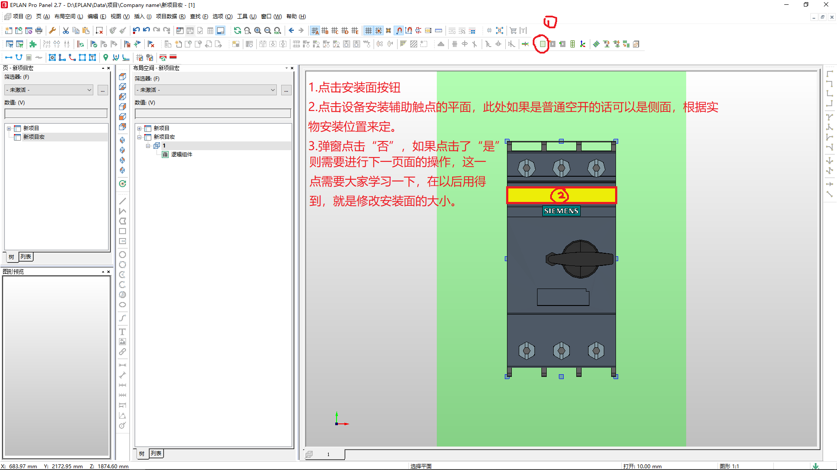837x470 pixels.
Task: Activate the zoom in magnifier tool
Action: pyautogui.click(x=257, y=30)
